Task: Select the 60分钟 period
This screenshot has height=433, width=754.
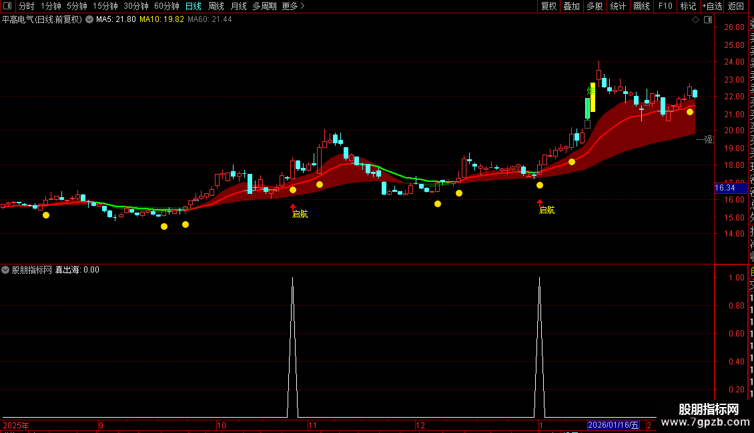Action: click(x=167, y=6)
